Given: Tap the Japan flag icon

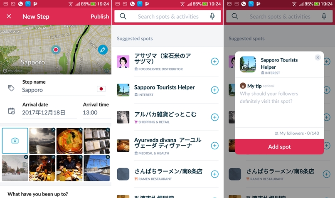Looking at the screenshot, I should [x=101, y=89].
